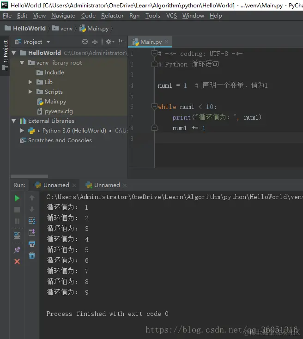303x339 pixels.
Task: Open the View menu
Action: [39, 16]
